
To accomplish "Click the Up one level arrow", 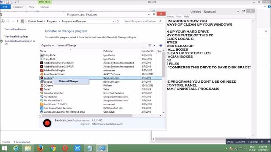I will (x=17, y=21).
